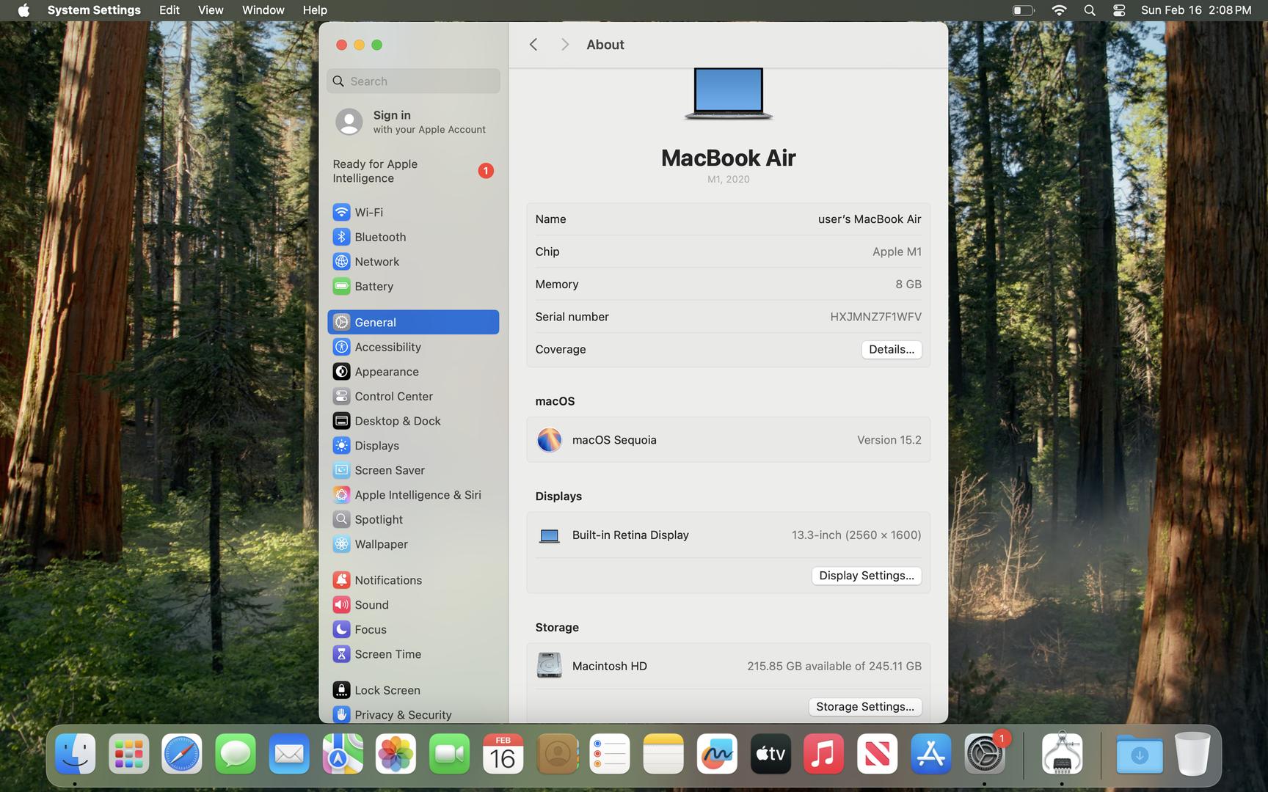Open Display Settings button
Viewport: 1268px width, 792px height.
pyautogui.click(x=866, y=576)
